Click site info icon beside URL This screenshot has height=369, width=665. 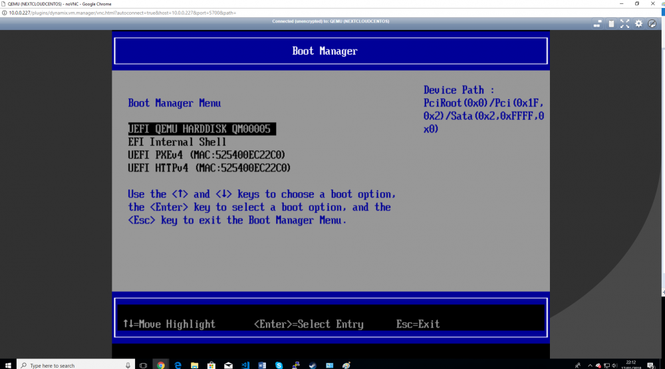pos(4,13)
